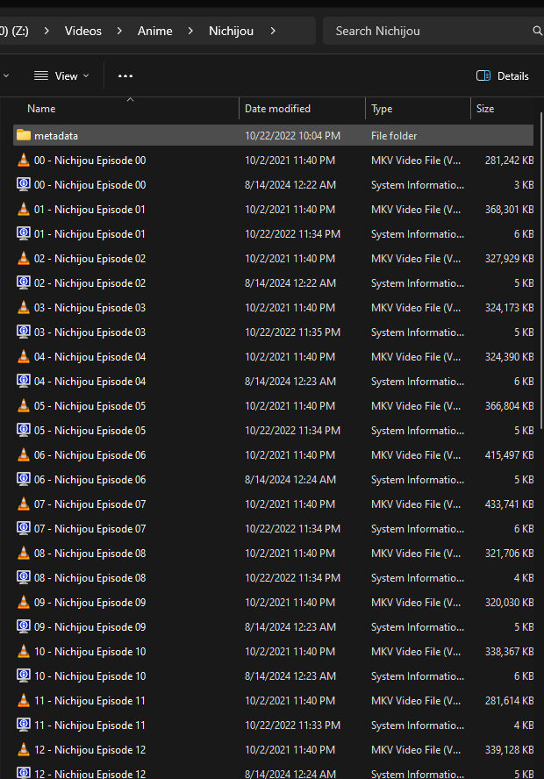This screenshot has width=544, height=779.
Task: Click VLC icon of Episode 08 MKV file
Action: (24, 554)
